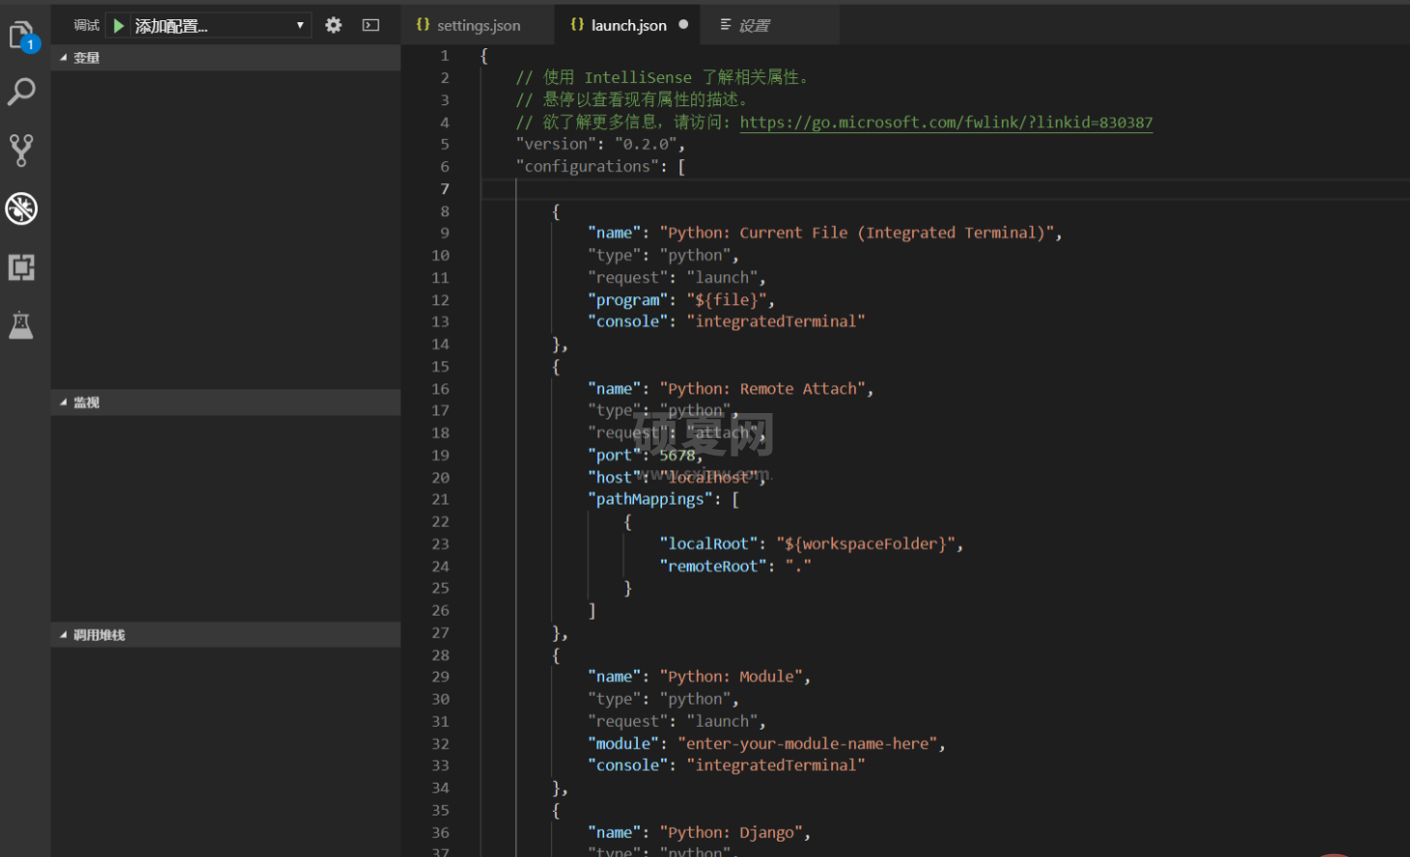Open the Extensions view icon
Image resolution: width=1410 pixels, height=857 pixels.
click(x=21, y=267)
